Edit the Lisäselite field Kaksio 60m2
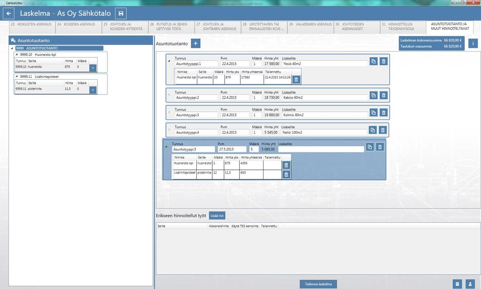This screenshot has width=481, height=289. click(325, 98)
